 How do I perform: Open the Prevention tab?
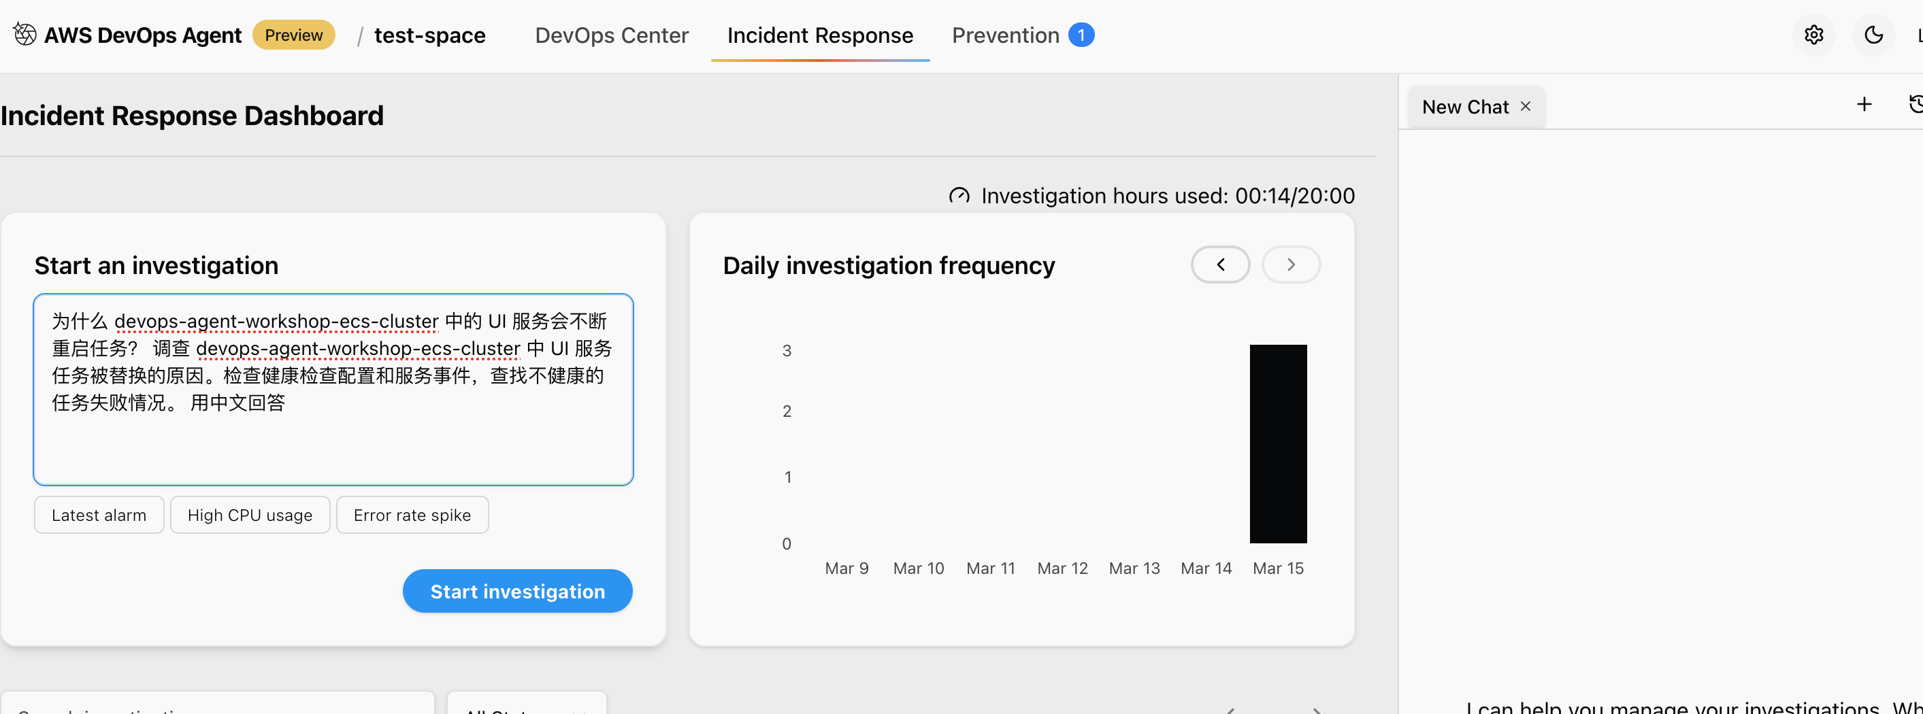pos(1005,35)
